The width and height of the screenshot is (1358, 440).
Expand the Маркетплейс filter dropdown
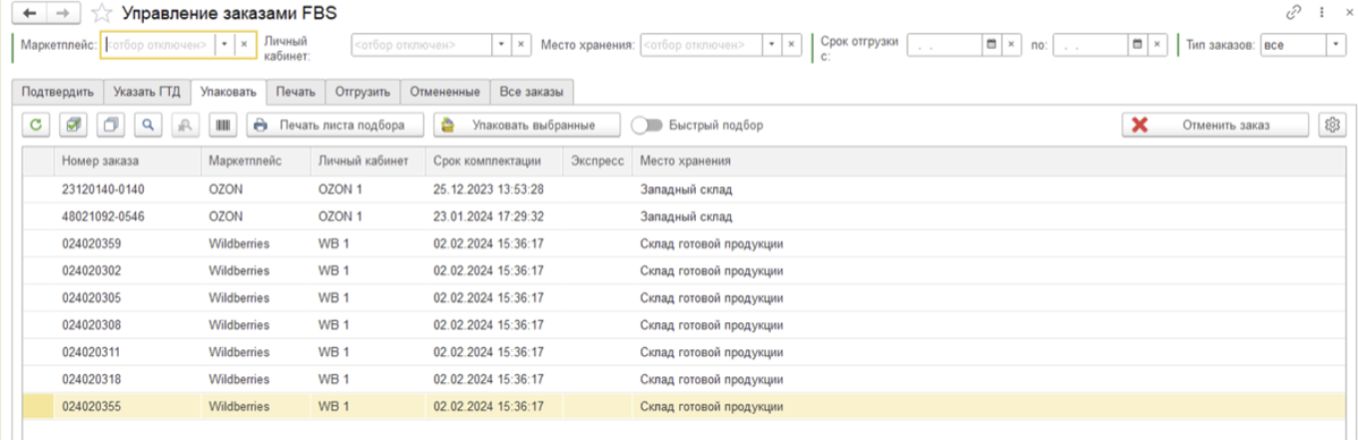(x=225, y=45)
